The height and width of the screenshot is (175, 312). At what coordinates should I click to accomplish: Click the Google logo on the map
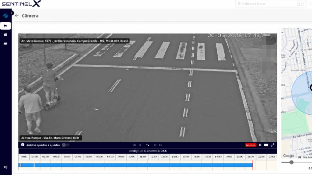(289, 156)
